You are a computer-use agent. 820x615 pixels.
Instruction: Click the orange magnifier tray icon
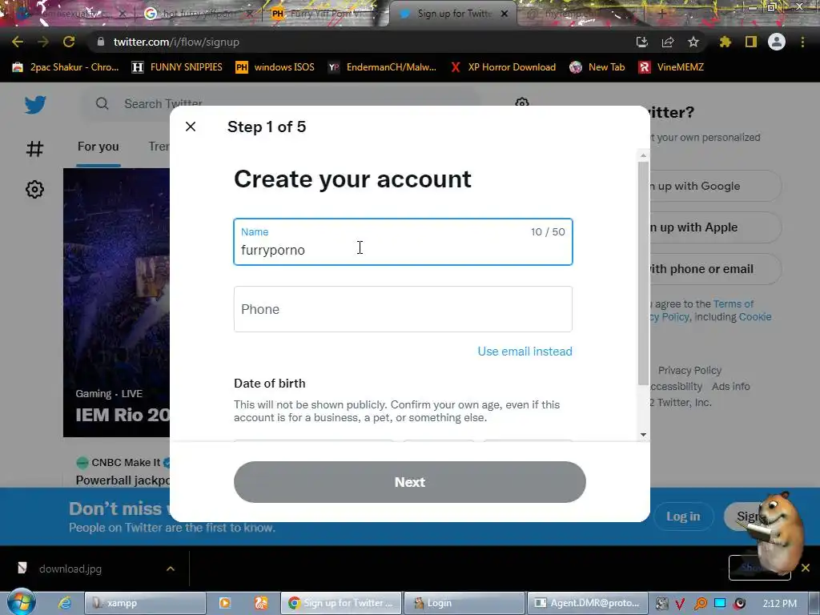click(x=700, y=604)
